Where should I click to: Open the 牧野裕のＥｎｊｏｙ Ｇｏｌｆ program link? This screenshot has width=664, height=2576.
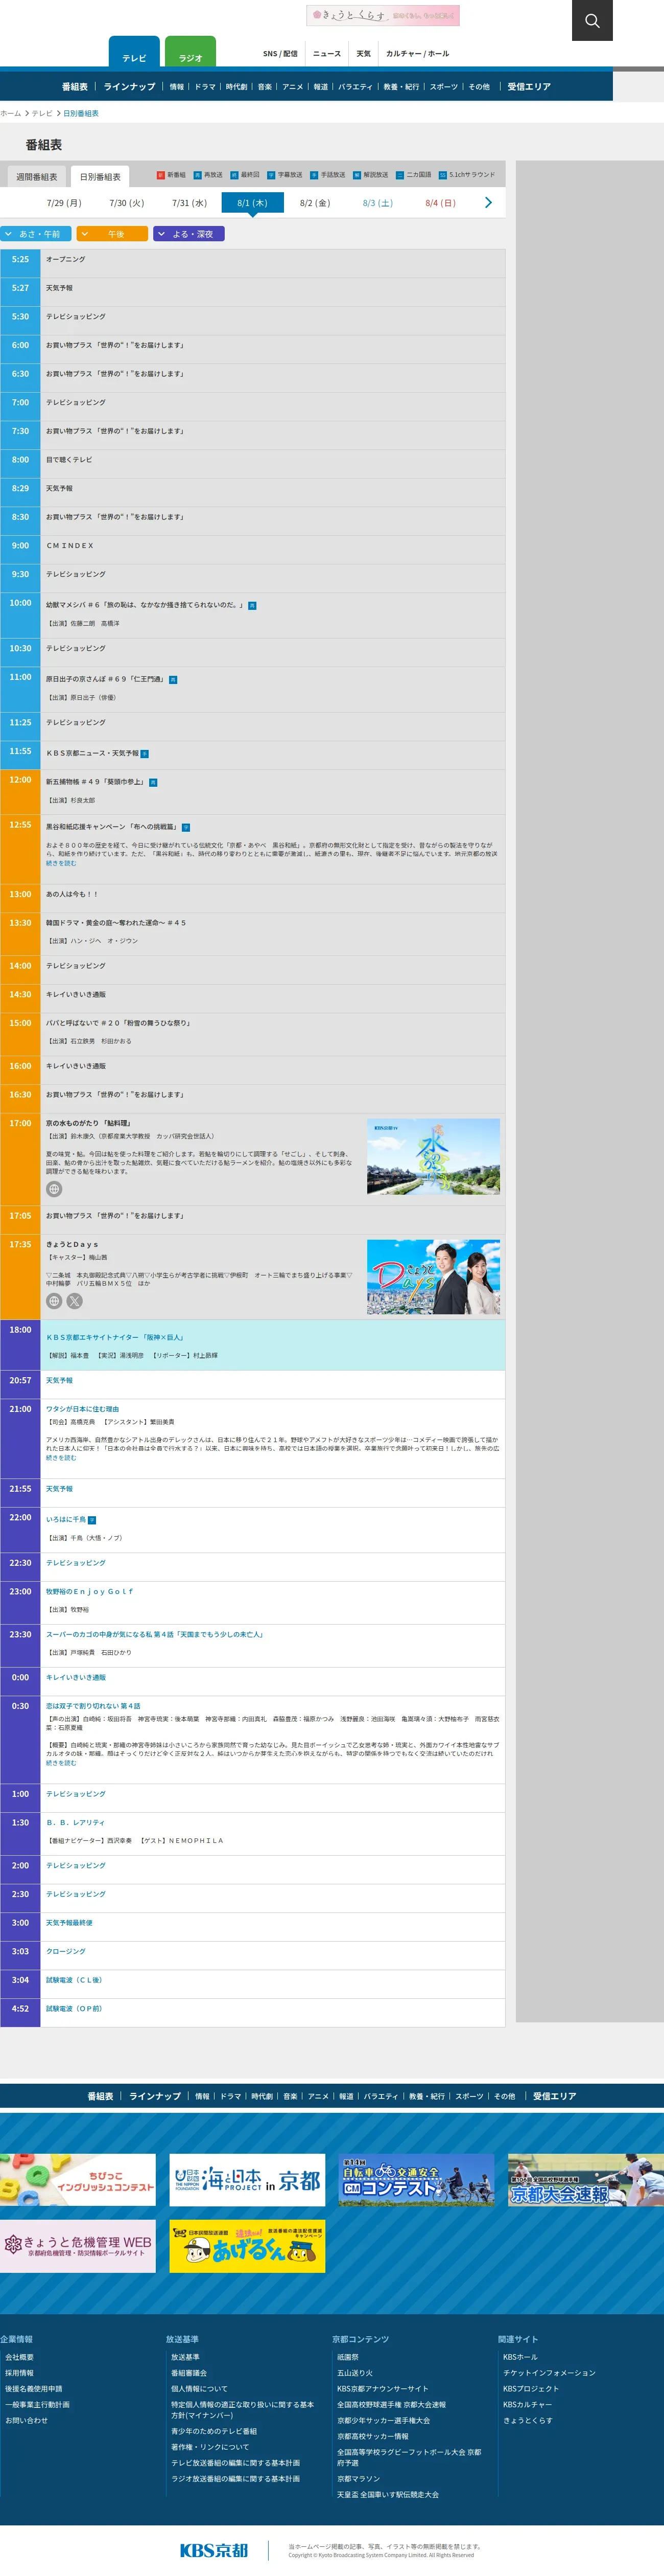pos(89,1591)
